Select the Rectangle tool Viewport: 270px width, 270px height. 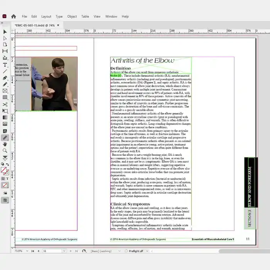click(x=5, y=97)
